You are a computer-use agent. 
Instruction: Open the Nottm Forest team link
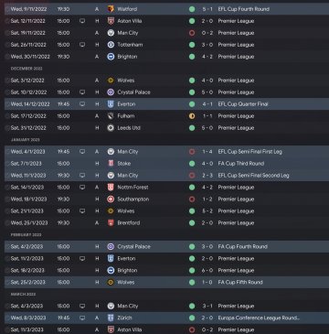click(x=133, y=188)
